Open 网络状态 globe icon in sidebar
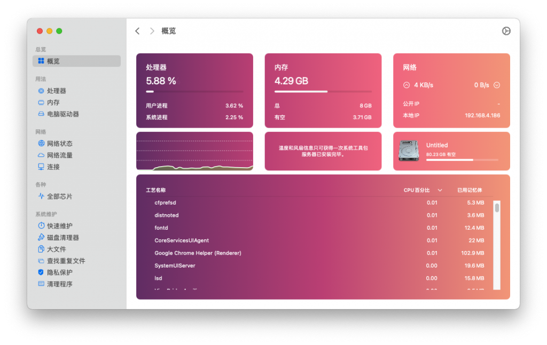547x345 pixels. pos(41,143)
